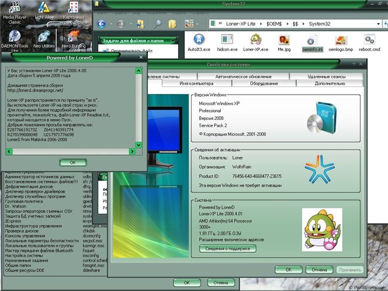Select reboot.cmd file
The image size is (388, 291).
[x=369, y=43]
